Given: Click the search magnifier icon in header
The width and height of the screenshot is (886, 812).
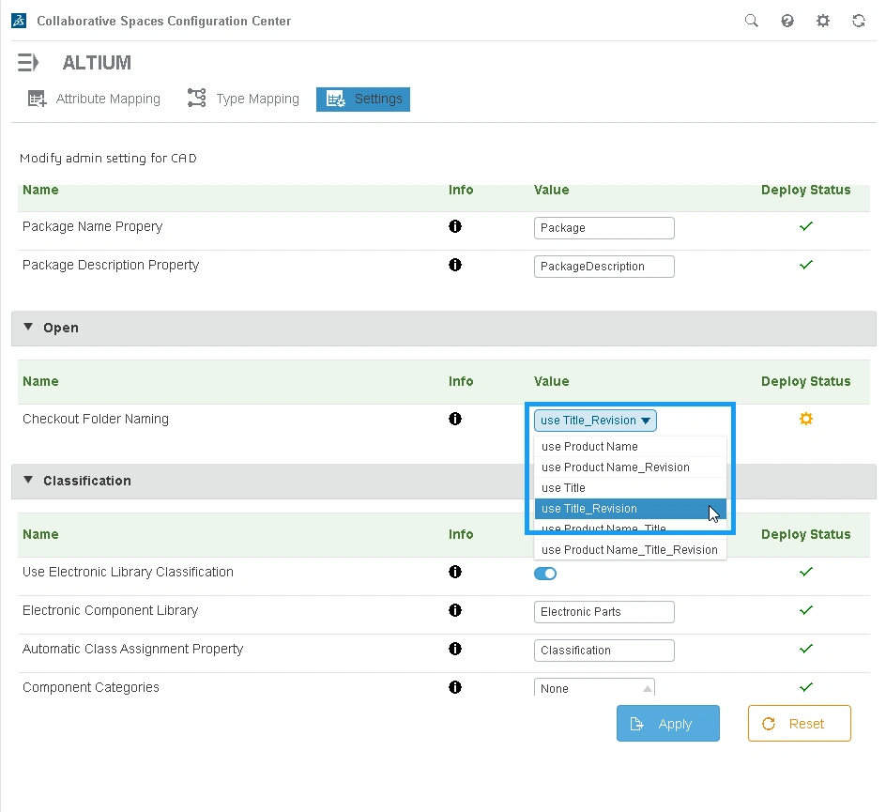Looking at the screenshot, I should tap(751, 21).
